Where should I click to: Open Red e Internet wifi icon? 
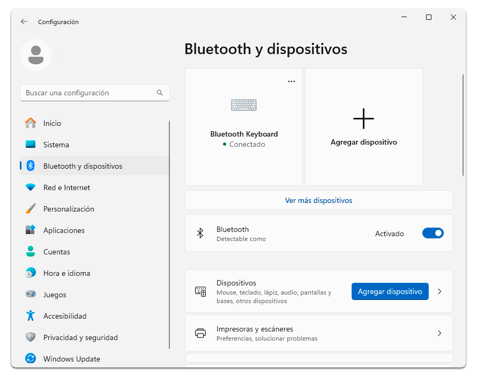pos(31,187)
